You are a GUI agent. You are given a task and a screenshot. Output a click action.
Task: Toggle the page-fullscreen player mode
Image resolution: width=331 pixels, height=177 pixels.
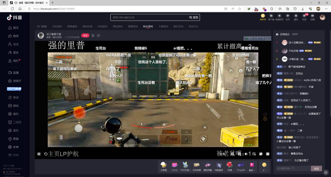pyautogui.click(x=261, y=154)
